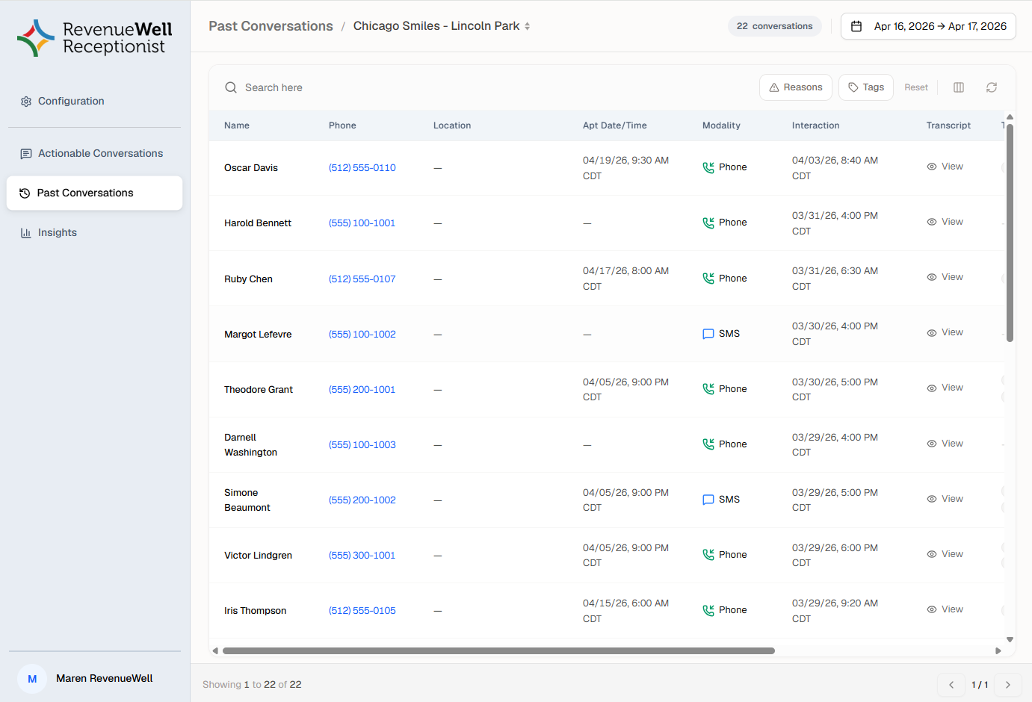
Task: Click the SMS icon in Margot Lefevre row
Action: [x=708, y=334]
